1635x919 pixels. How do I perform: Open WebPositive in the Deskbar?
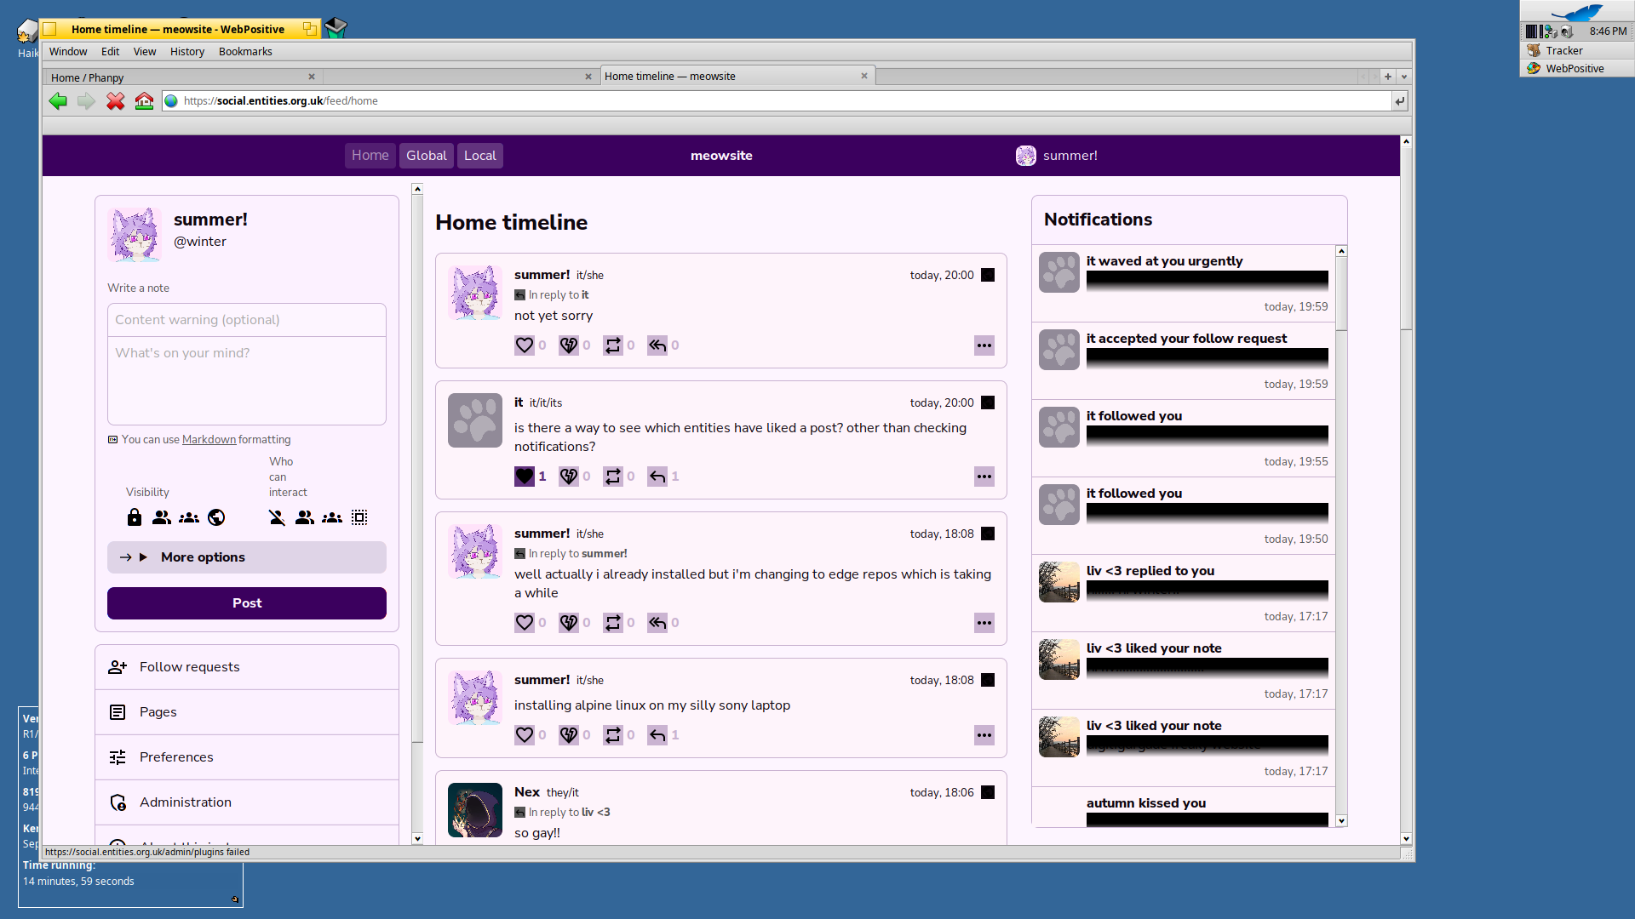tap(1577, 68)
